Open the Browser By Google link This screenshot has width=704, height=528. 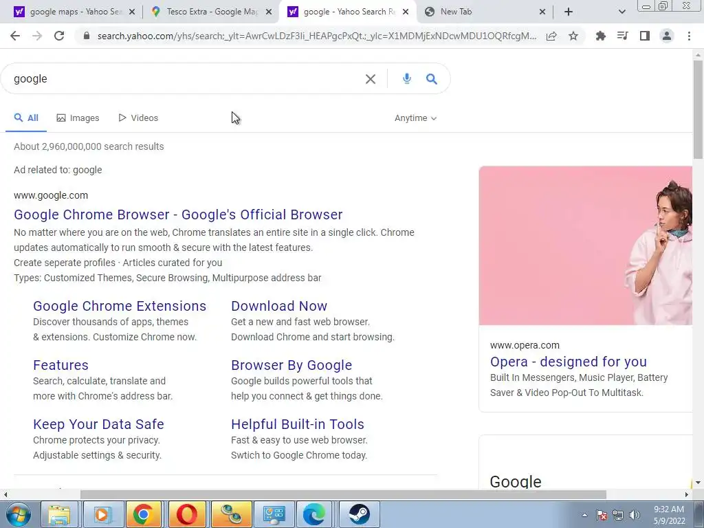pyautogui.click(x=291, y=365)
